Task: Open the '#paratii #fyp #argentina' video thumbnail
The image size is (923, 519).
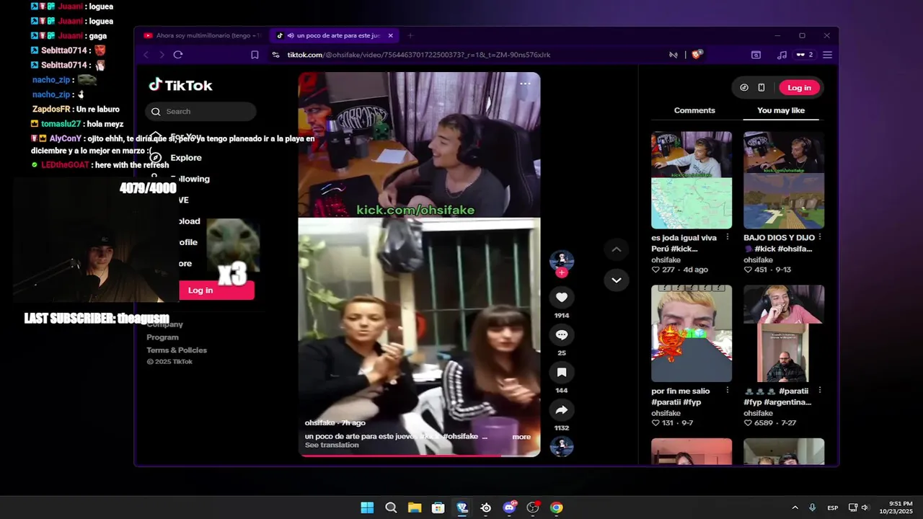Action: [784, 333]
